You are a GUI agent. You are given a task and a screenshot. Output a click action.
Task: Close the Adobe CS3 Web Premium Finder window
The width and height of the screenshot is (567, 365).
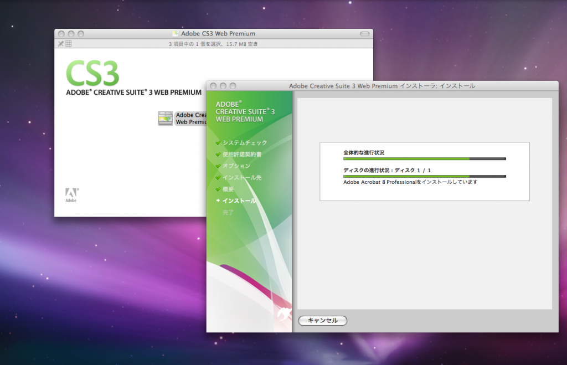click(x=61, y=34)
